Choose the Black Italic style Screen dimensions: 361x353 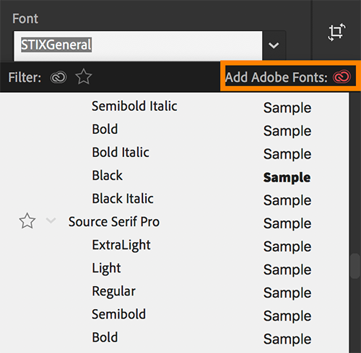(x=123, y=199)
